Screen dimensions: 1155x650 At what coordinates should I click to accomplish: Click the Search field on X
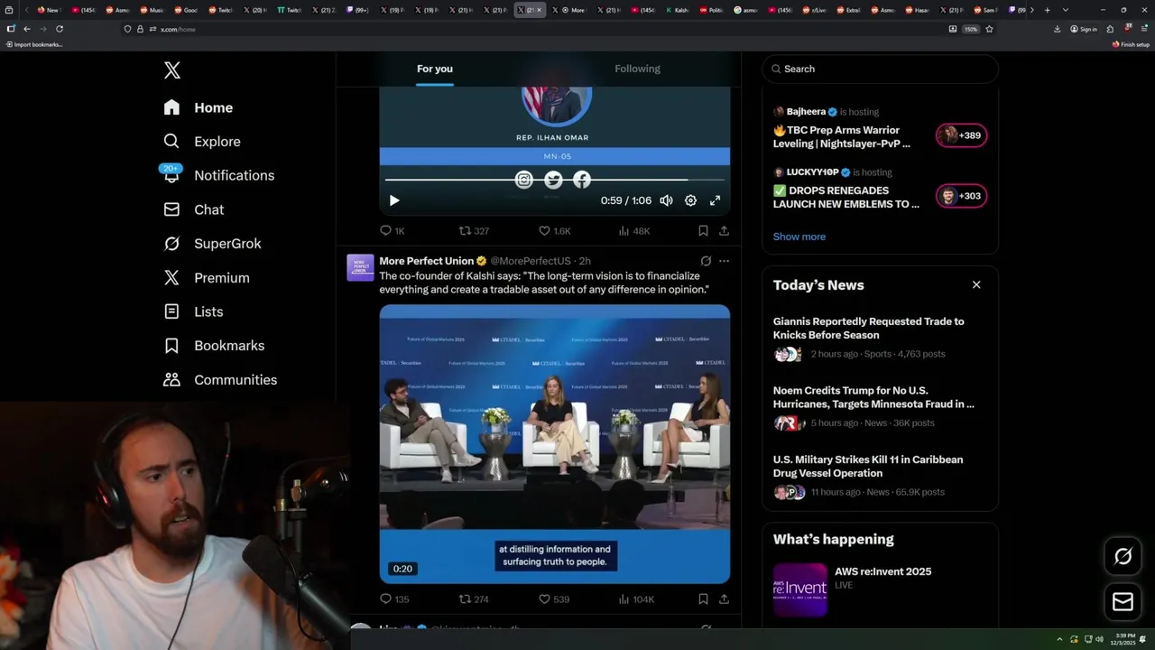click(880, 69)
